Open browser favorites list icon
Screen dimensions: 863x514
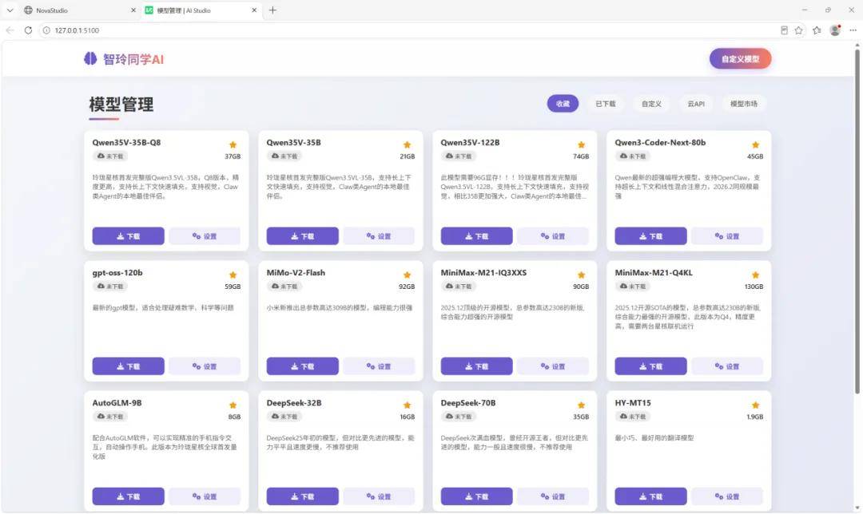pos(817,30)
